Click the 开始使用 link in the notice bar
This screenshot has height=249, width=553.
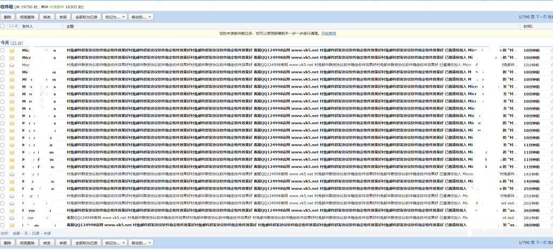pos(328,33)
